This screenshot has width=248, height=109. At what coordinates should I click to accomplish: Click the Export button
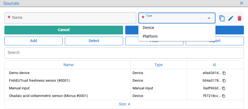215,41
